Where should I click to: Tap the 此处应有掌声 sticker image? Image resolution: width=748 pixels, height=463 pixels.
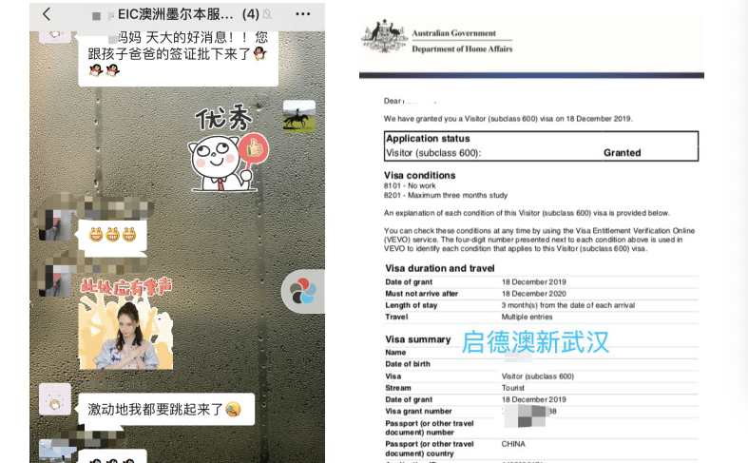pyautogui.click(x=125, y=324)
